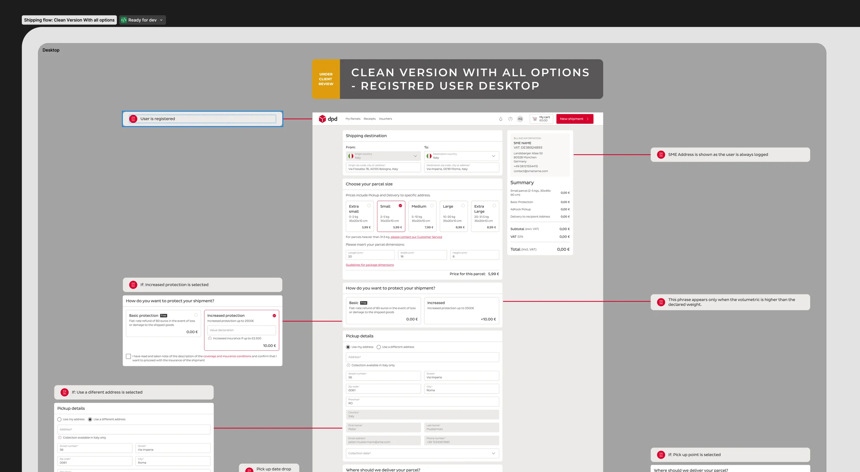Click the Desktop section label

[51, 50]
